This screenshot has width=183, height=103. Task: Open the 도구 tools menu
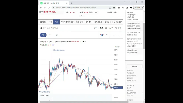(x=111, y=28)
